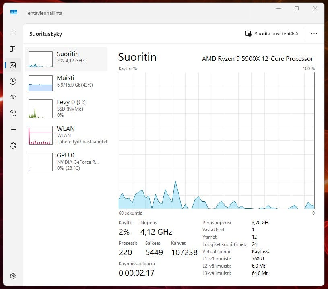This screenshot has width=328, height=289.
Task: Click the Muisti mini graph thumbnail
Action: [41, 83]
